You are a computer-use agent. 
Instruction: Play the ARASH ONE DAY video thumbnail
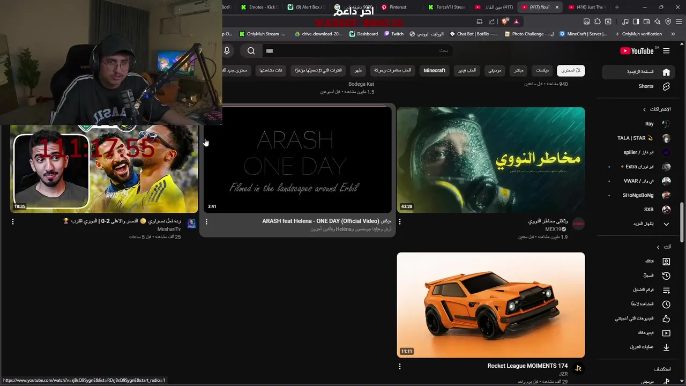coord(297,160)
